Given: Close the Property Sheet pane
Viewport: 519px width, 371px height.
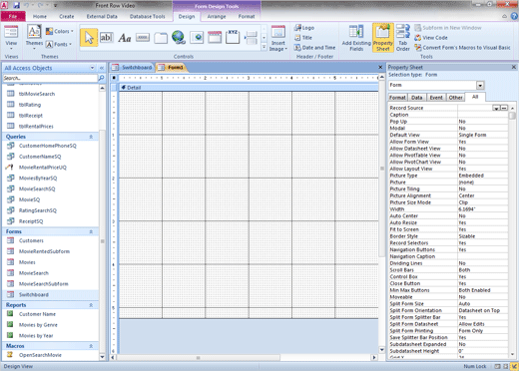Looking at the screenshot, I should tap(514, 67).
